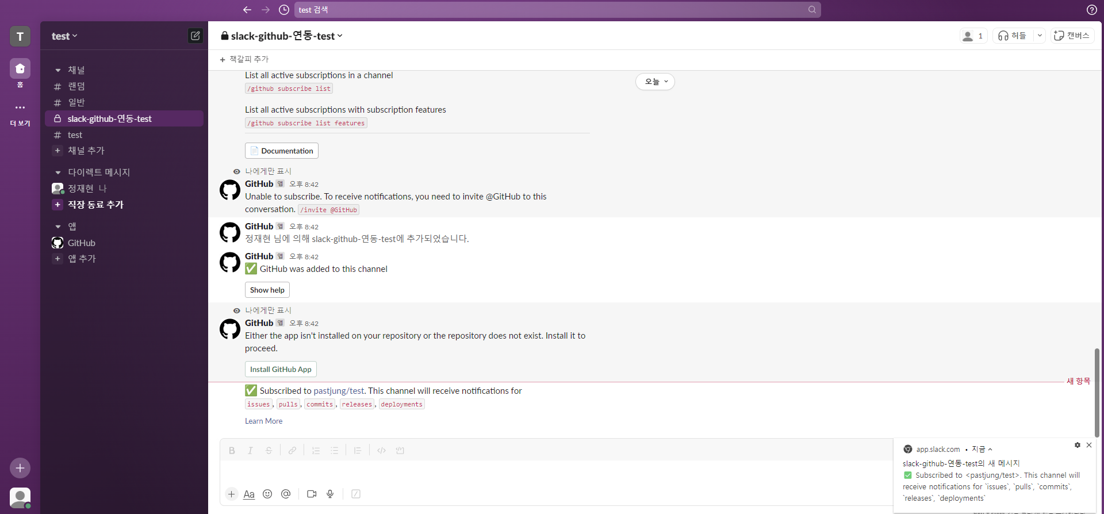The width and height of the screenshot is (1104, 514).
Task: Open the huddle options dropdown arrow
Action: [x=1040, y=36]
